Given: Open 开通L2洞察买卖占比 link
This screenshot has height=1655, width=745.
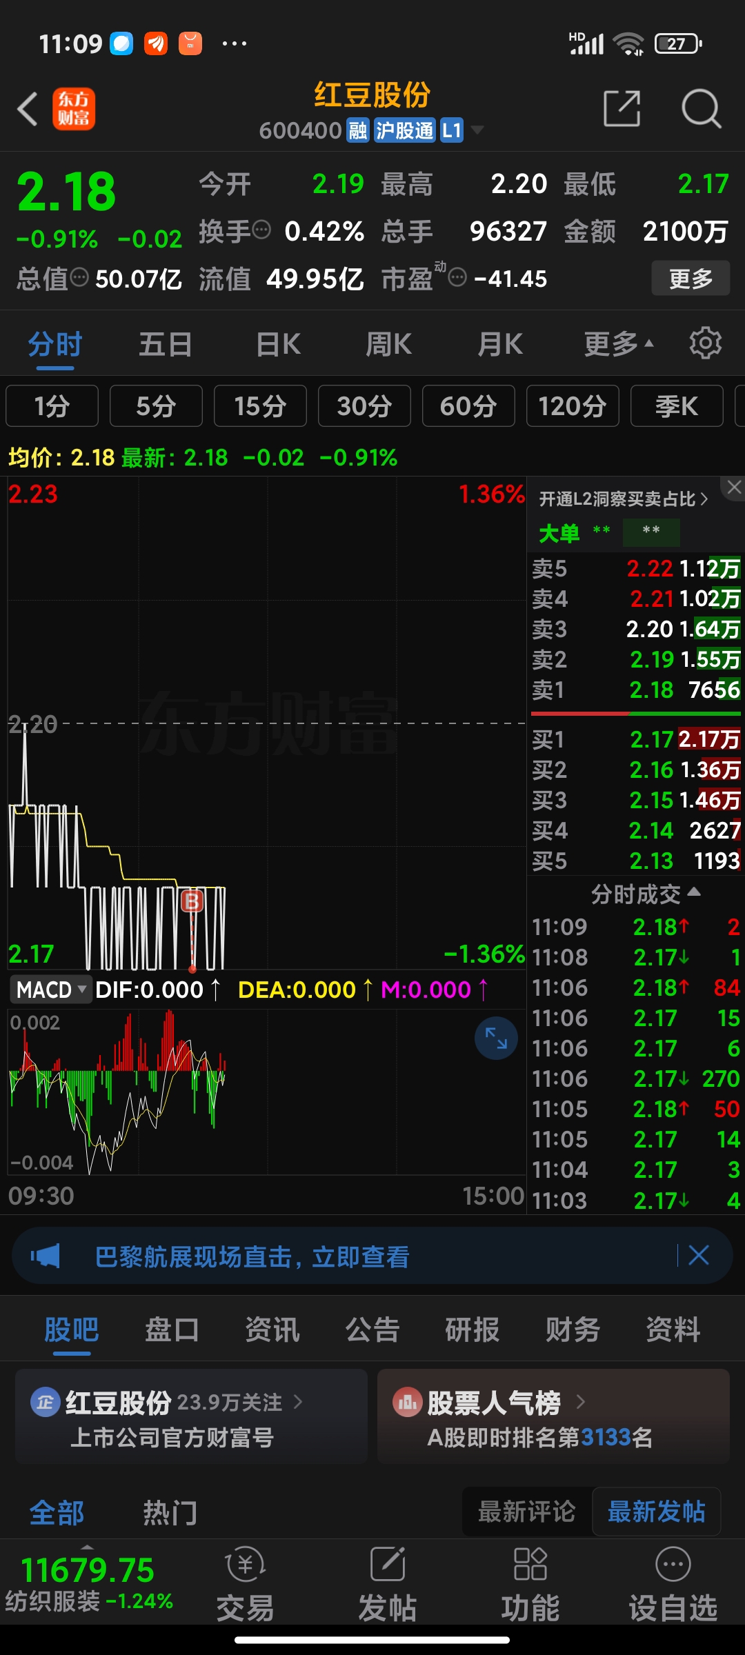Looking at the screenshot, I should (624, 499).
